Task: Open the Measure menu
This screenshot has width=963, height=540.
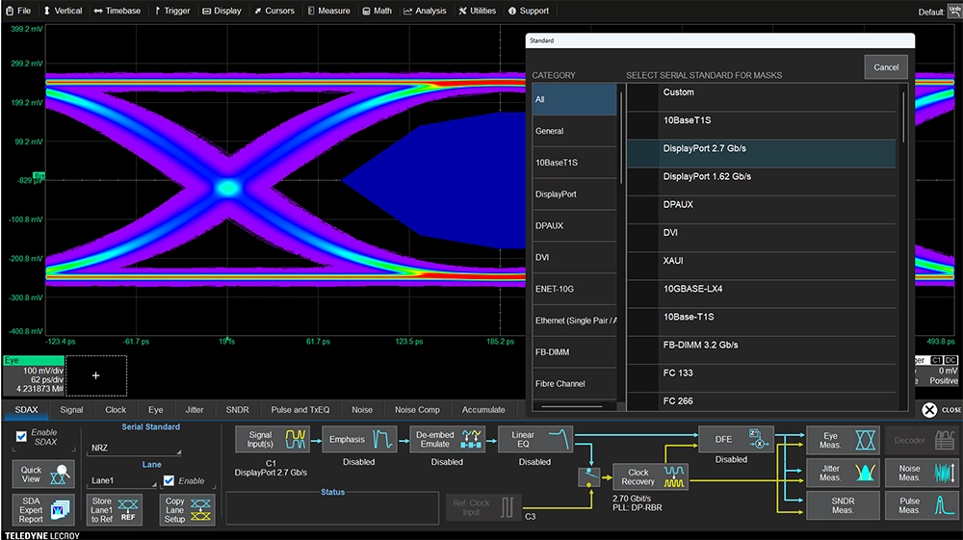Action: pyautogui.click(x=328, y=11)
